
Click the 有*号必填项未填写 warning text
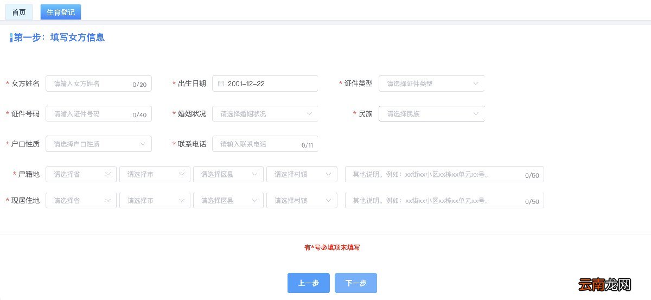point(332,247)
